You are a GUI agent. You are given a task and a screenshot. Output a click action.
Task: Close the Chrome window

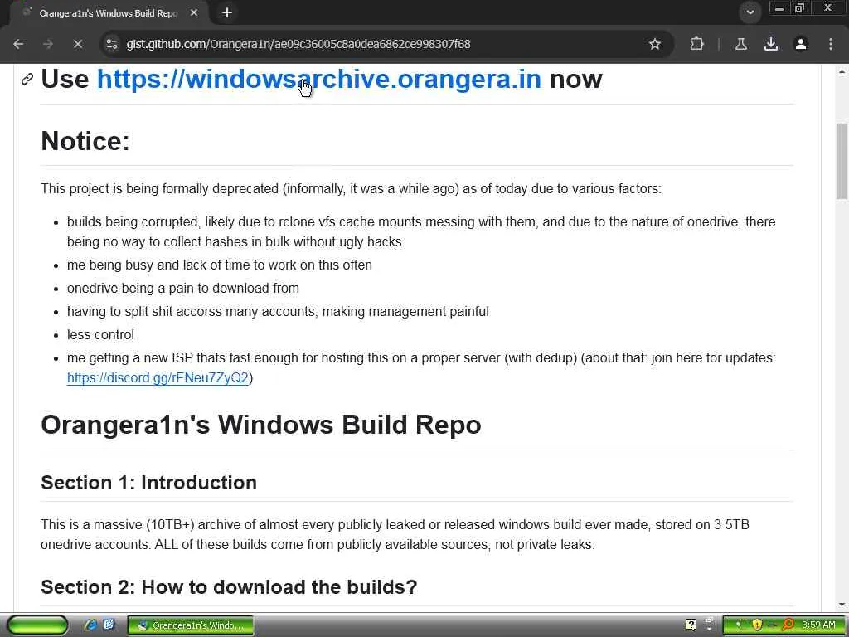[828, 8]
